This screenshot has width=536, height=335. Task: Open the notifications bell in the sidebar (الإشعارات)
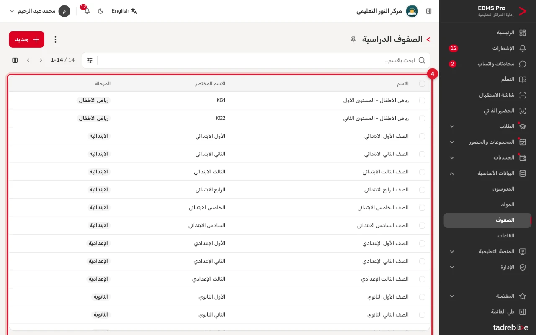coord(523,48)
